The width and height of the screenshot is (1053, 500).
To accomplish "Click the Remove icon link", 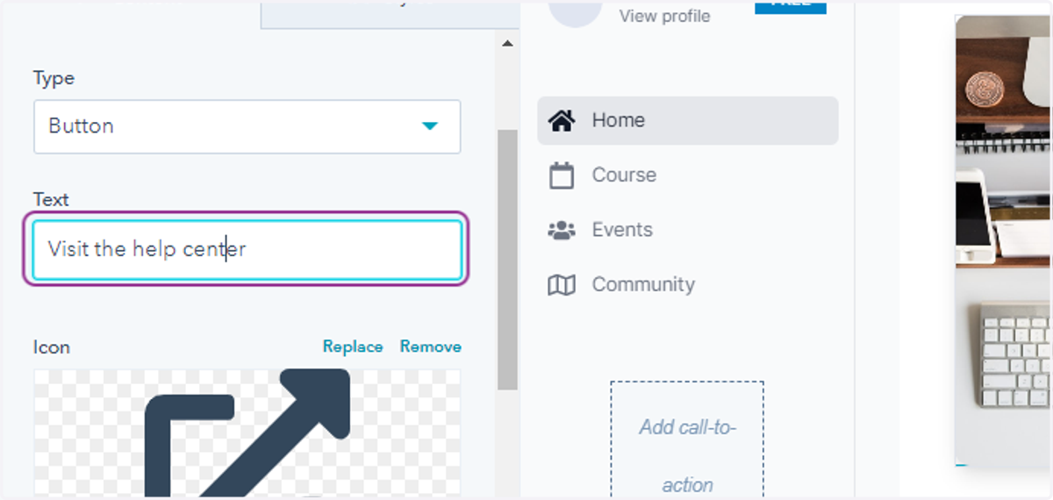I will tap(430, 346).
